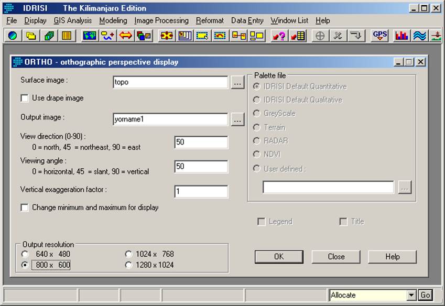
Task: Select IDRISI Default Qualitative palette
Action: click(256, 100)
